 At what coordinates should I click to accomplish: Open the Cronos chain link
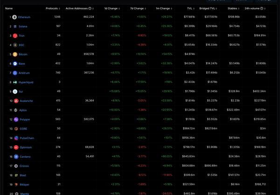point(24,166)
